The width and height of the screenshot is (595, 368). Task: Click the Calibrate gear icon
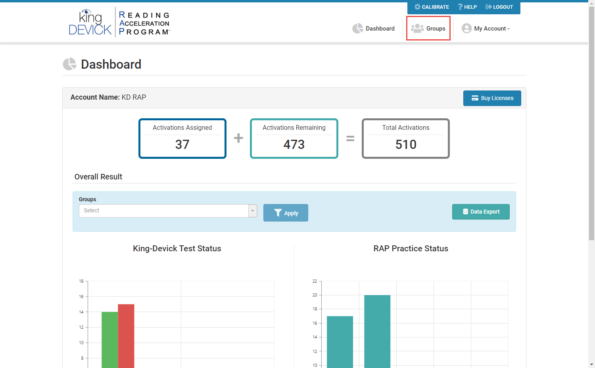point(417,7)
